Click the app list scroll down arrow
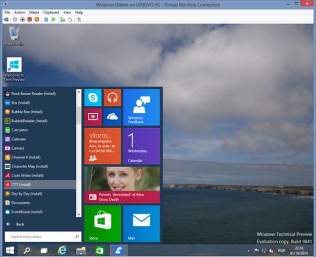316x257 pixels. pos(79,214)
